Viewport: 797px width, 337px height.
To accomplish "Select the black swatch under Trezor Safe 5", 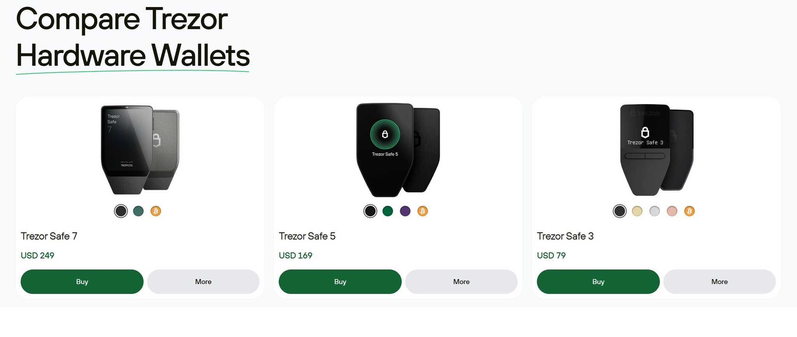I will click(370, 211).
